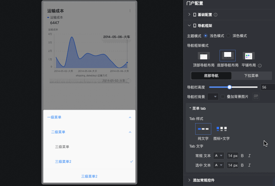Image resolution: width=275 pixels, height=186 pixels.
Task: Click phone icon beside 基础配置
Action: (194, 15)
